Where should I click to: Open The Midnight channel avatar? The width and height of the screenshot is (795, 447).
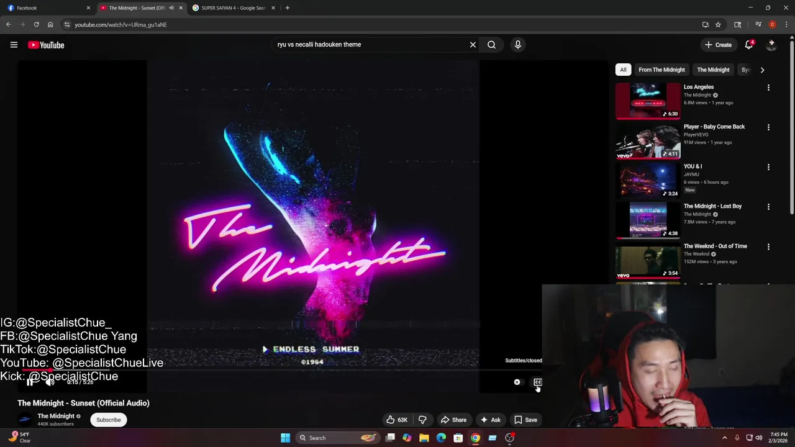coord(25,420)
